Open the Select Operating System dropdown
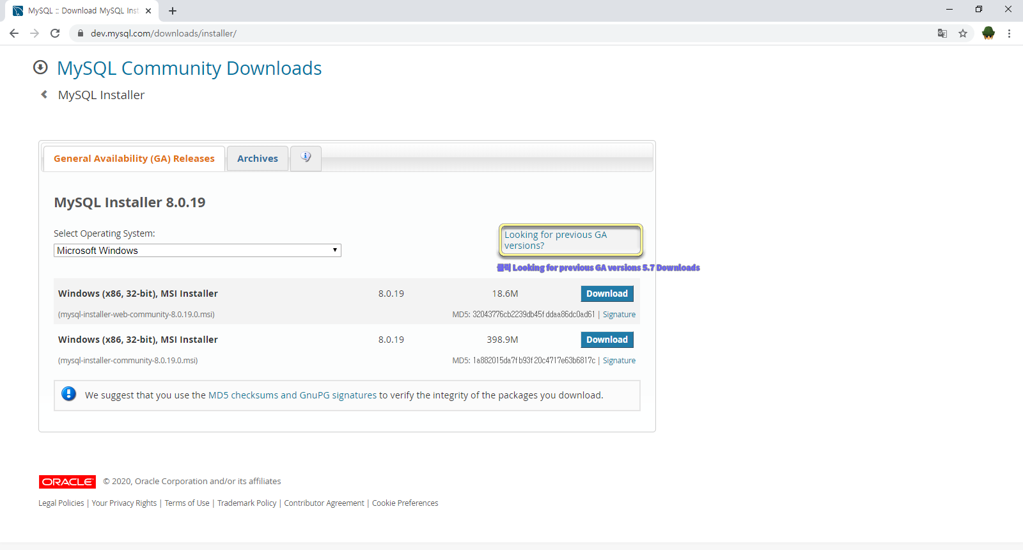Viewport: 1023px width, 550px height. (197, 251)
